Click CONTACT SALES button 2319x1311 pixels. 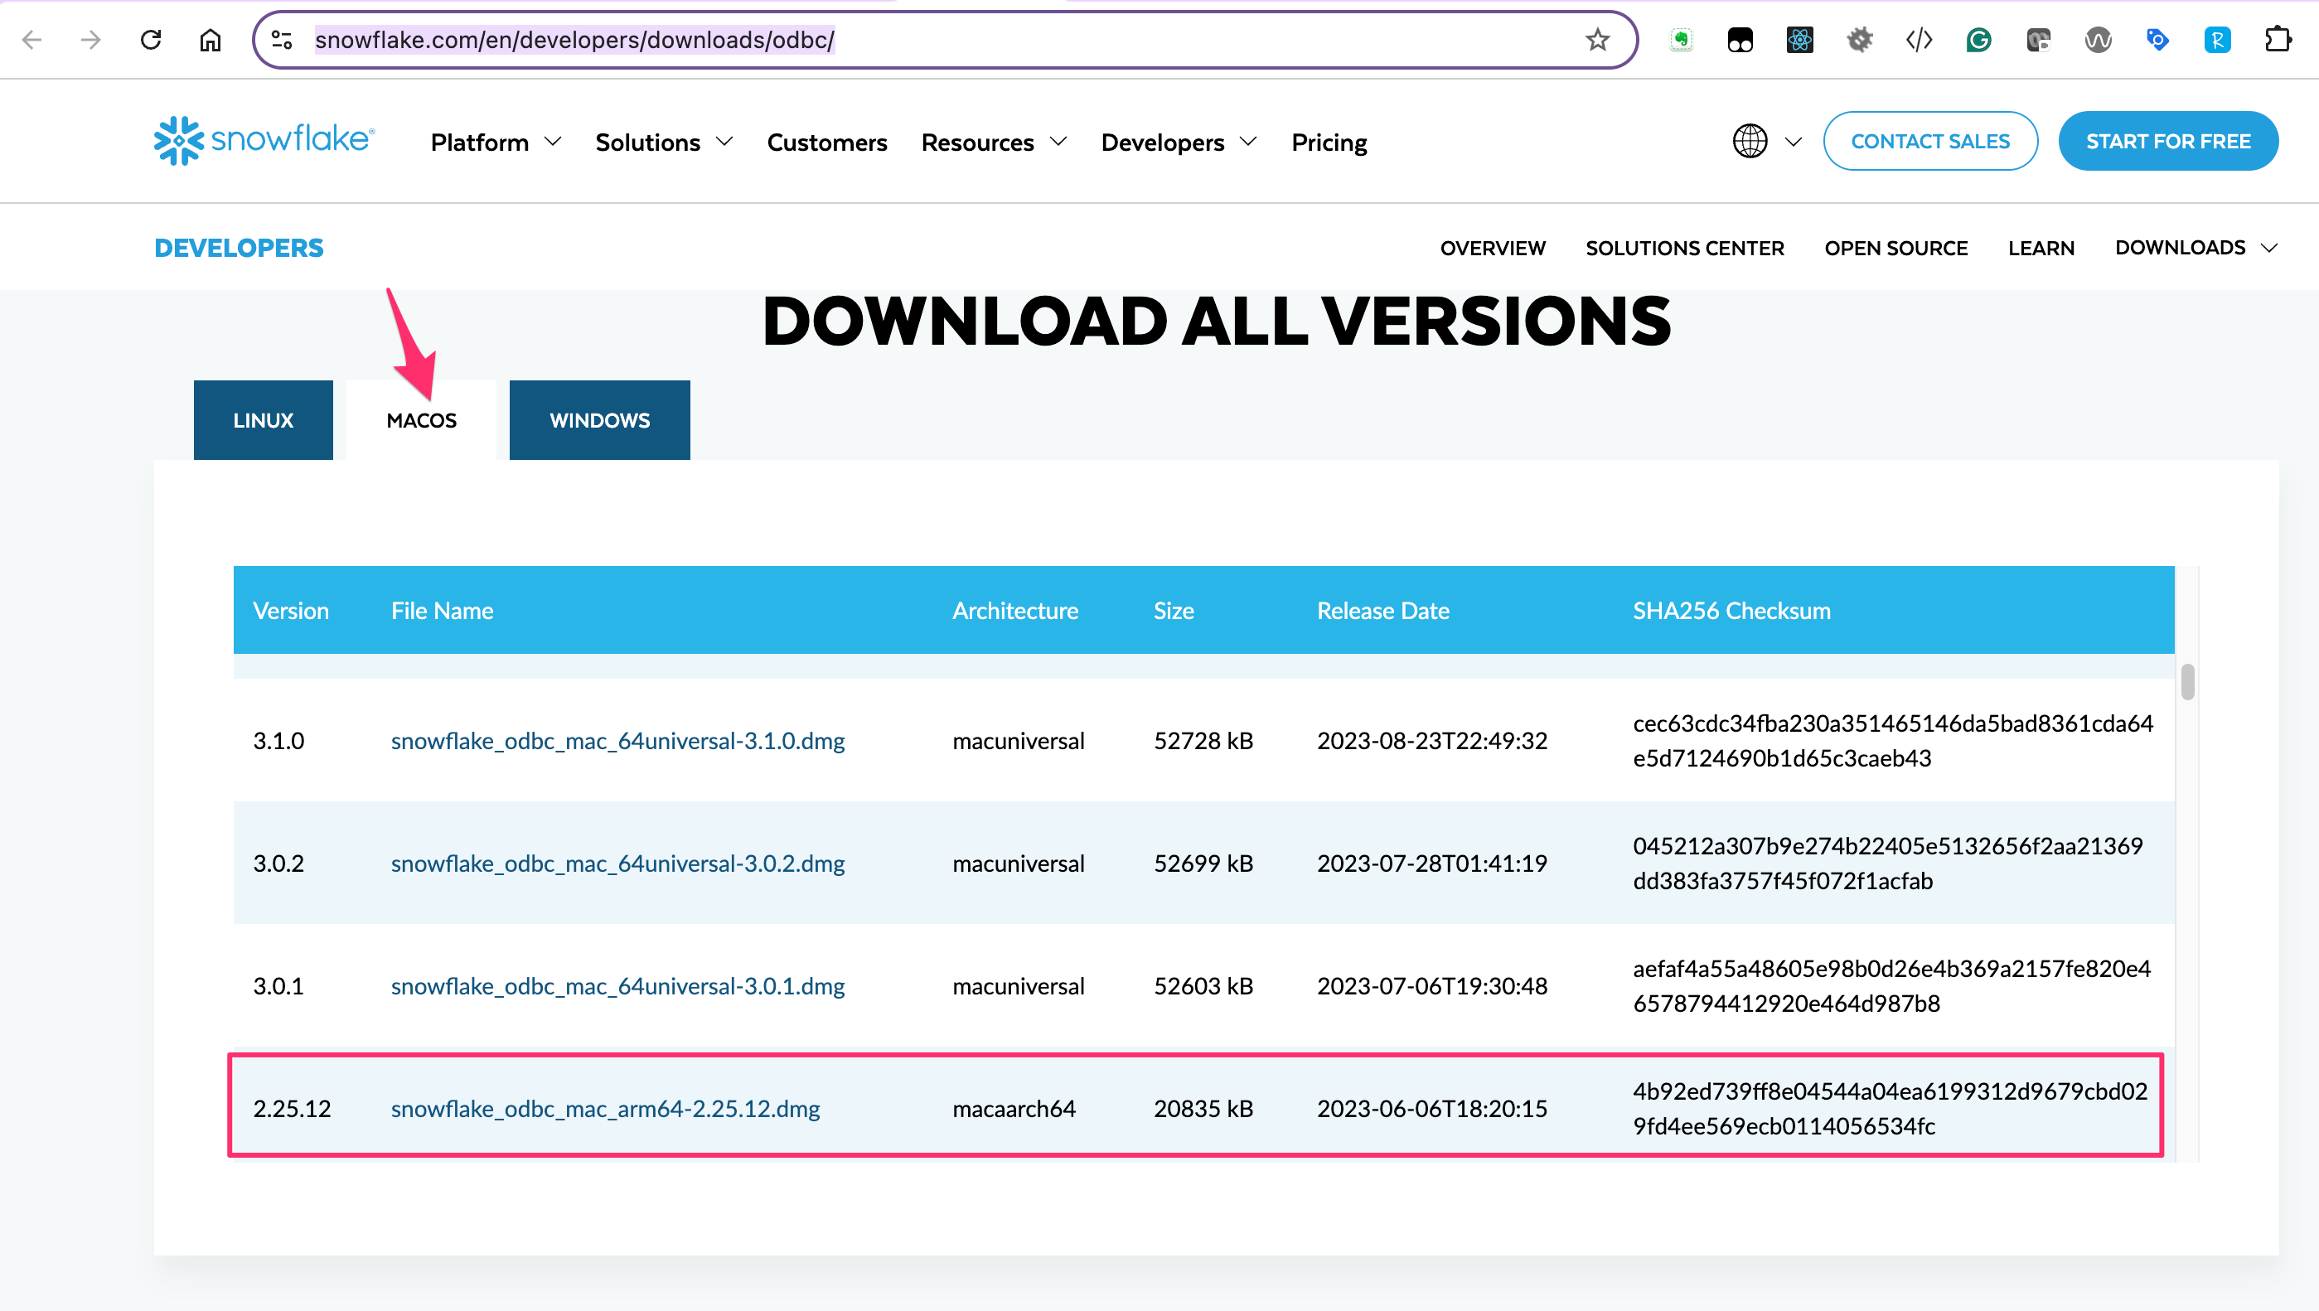1930,141
